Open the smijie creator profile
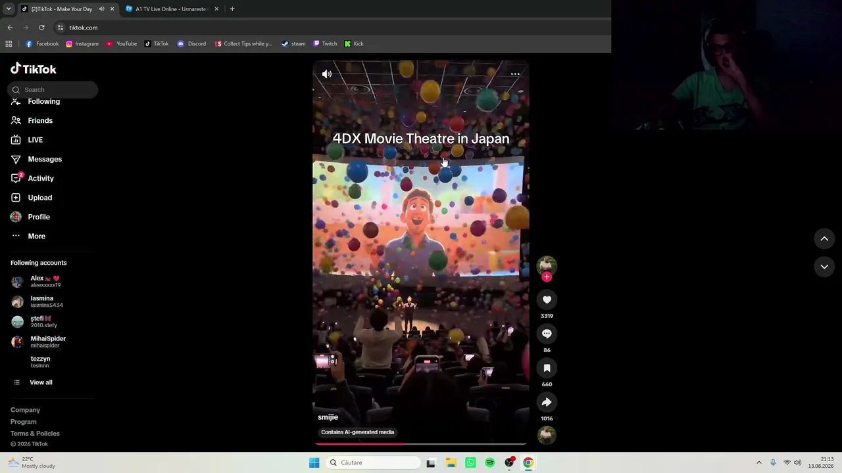 (x=328, y=417)
